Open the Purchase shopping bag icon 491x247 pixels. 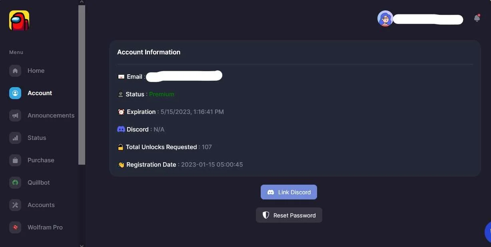click(x=15, y=160)
